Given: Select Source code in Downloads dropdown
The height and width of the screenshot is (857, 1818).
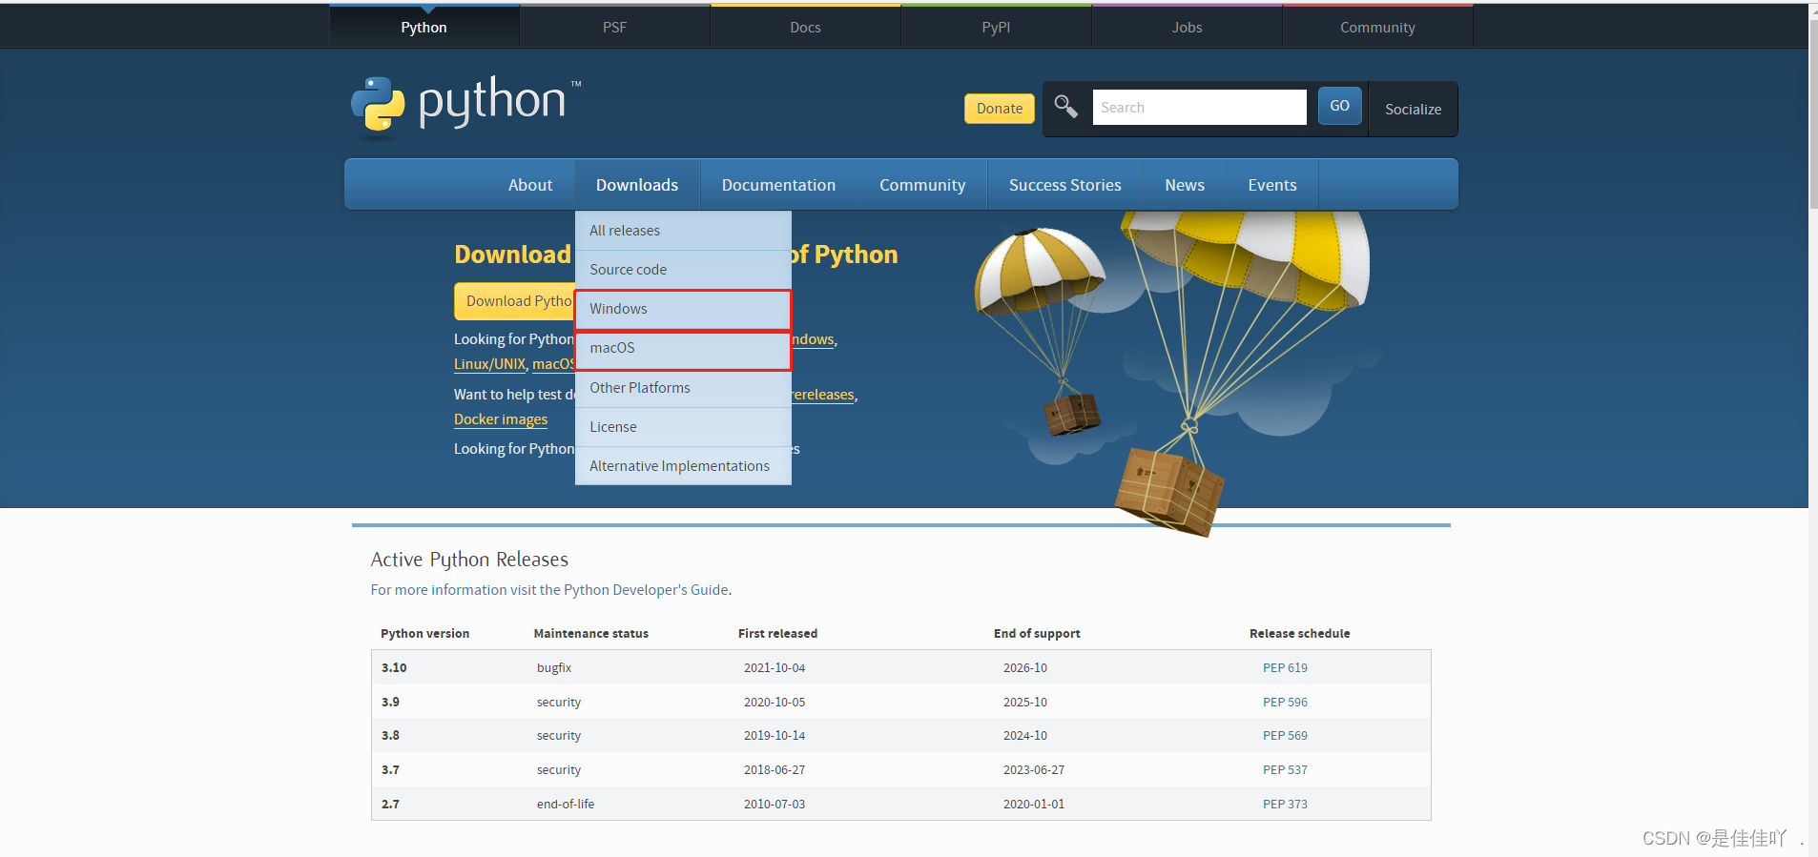Looking at the screenshot, I should (683, 270).
